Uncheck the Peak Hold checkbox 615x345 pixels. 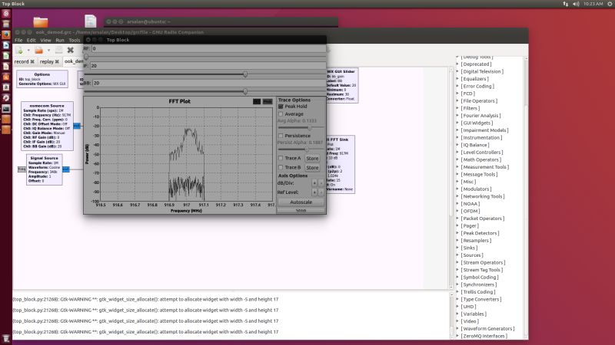click(x=281, y=107)
